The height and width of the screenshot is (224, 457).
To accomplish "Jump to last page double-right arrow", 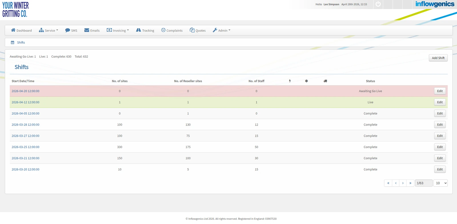I will tap(410, 183).
